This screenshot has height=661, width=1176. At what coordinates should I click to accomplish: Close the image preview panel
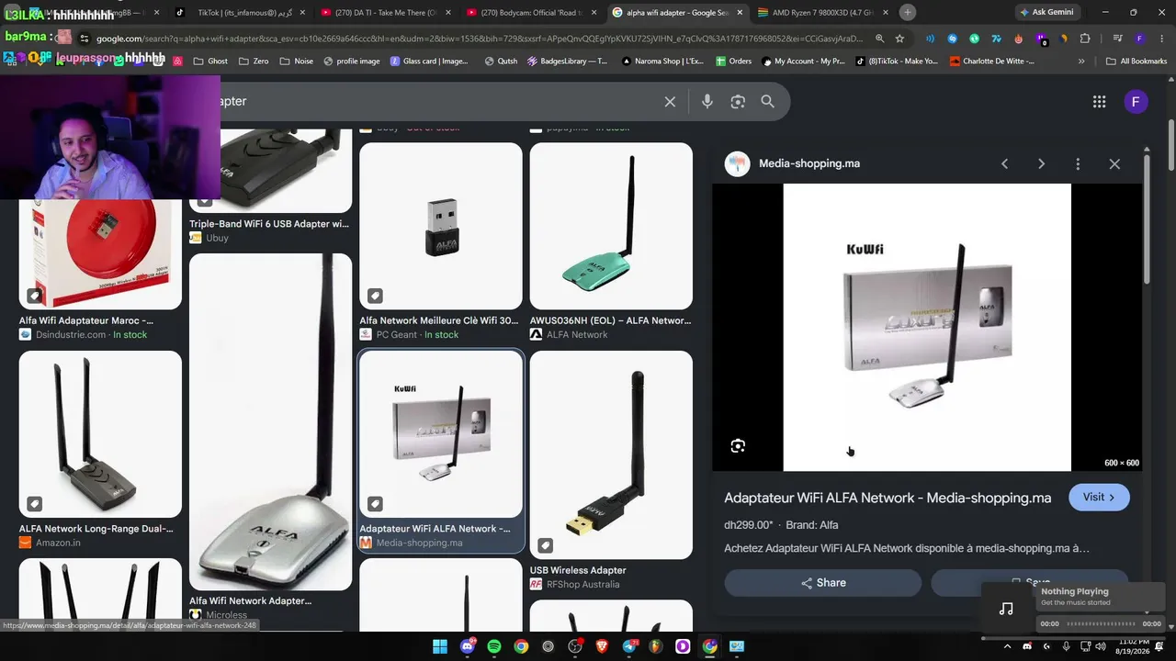(x=1114, y=163)
